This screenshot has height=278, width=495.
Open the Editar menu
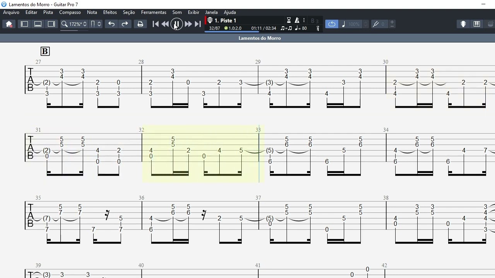(x=31, y=12)
